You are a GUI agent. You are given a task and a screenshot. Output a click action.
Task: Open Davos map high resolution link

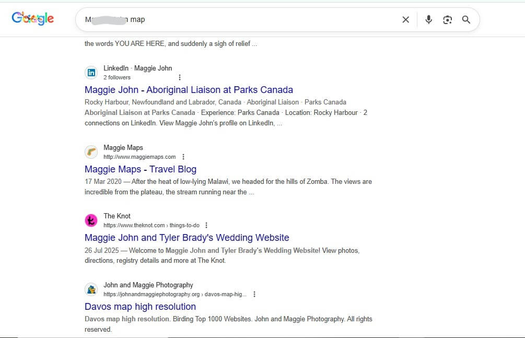140,307
